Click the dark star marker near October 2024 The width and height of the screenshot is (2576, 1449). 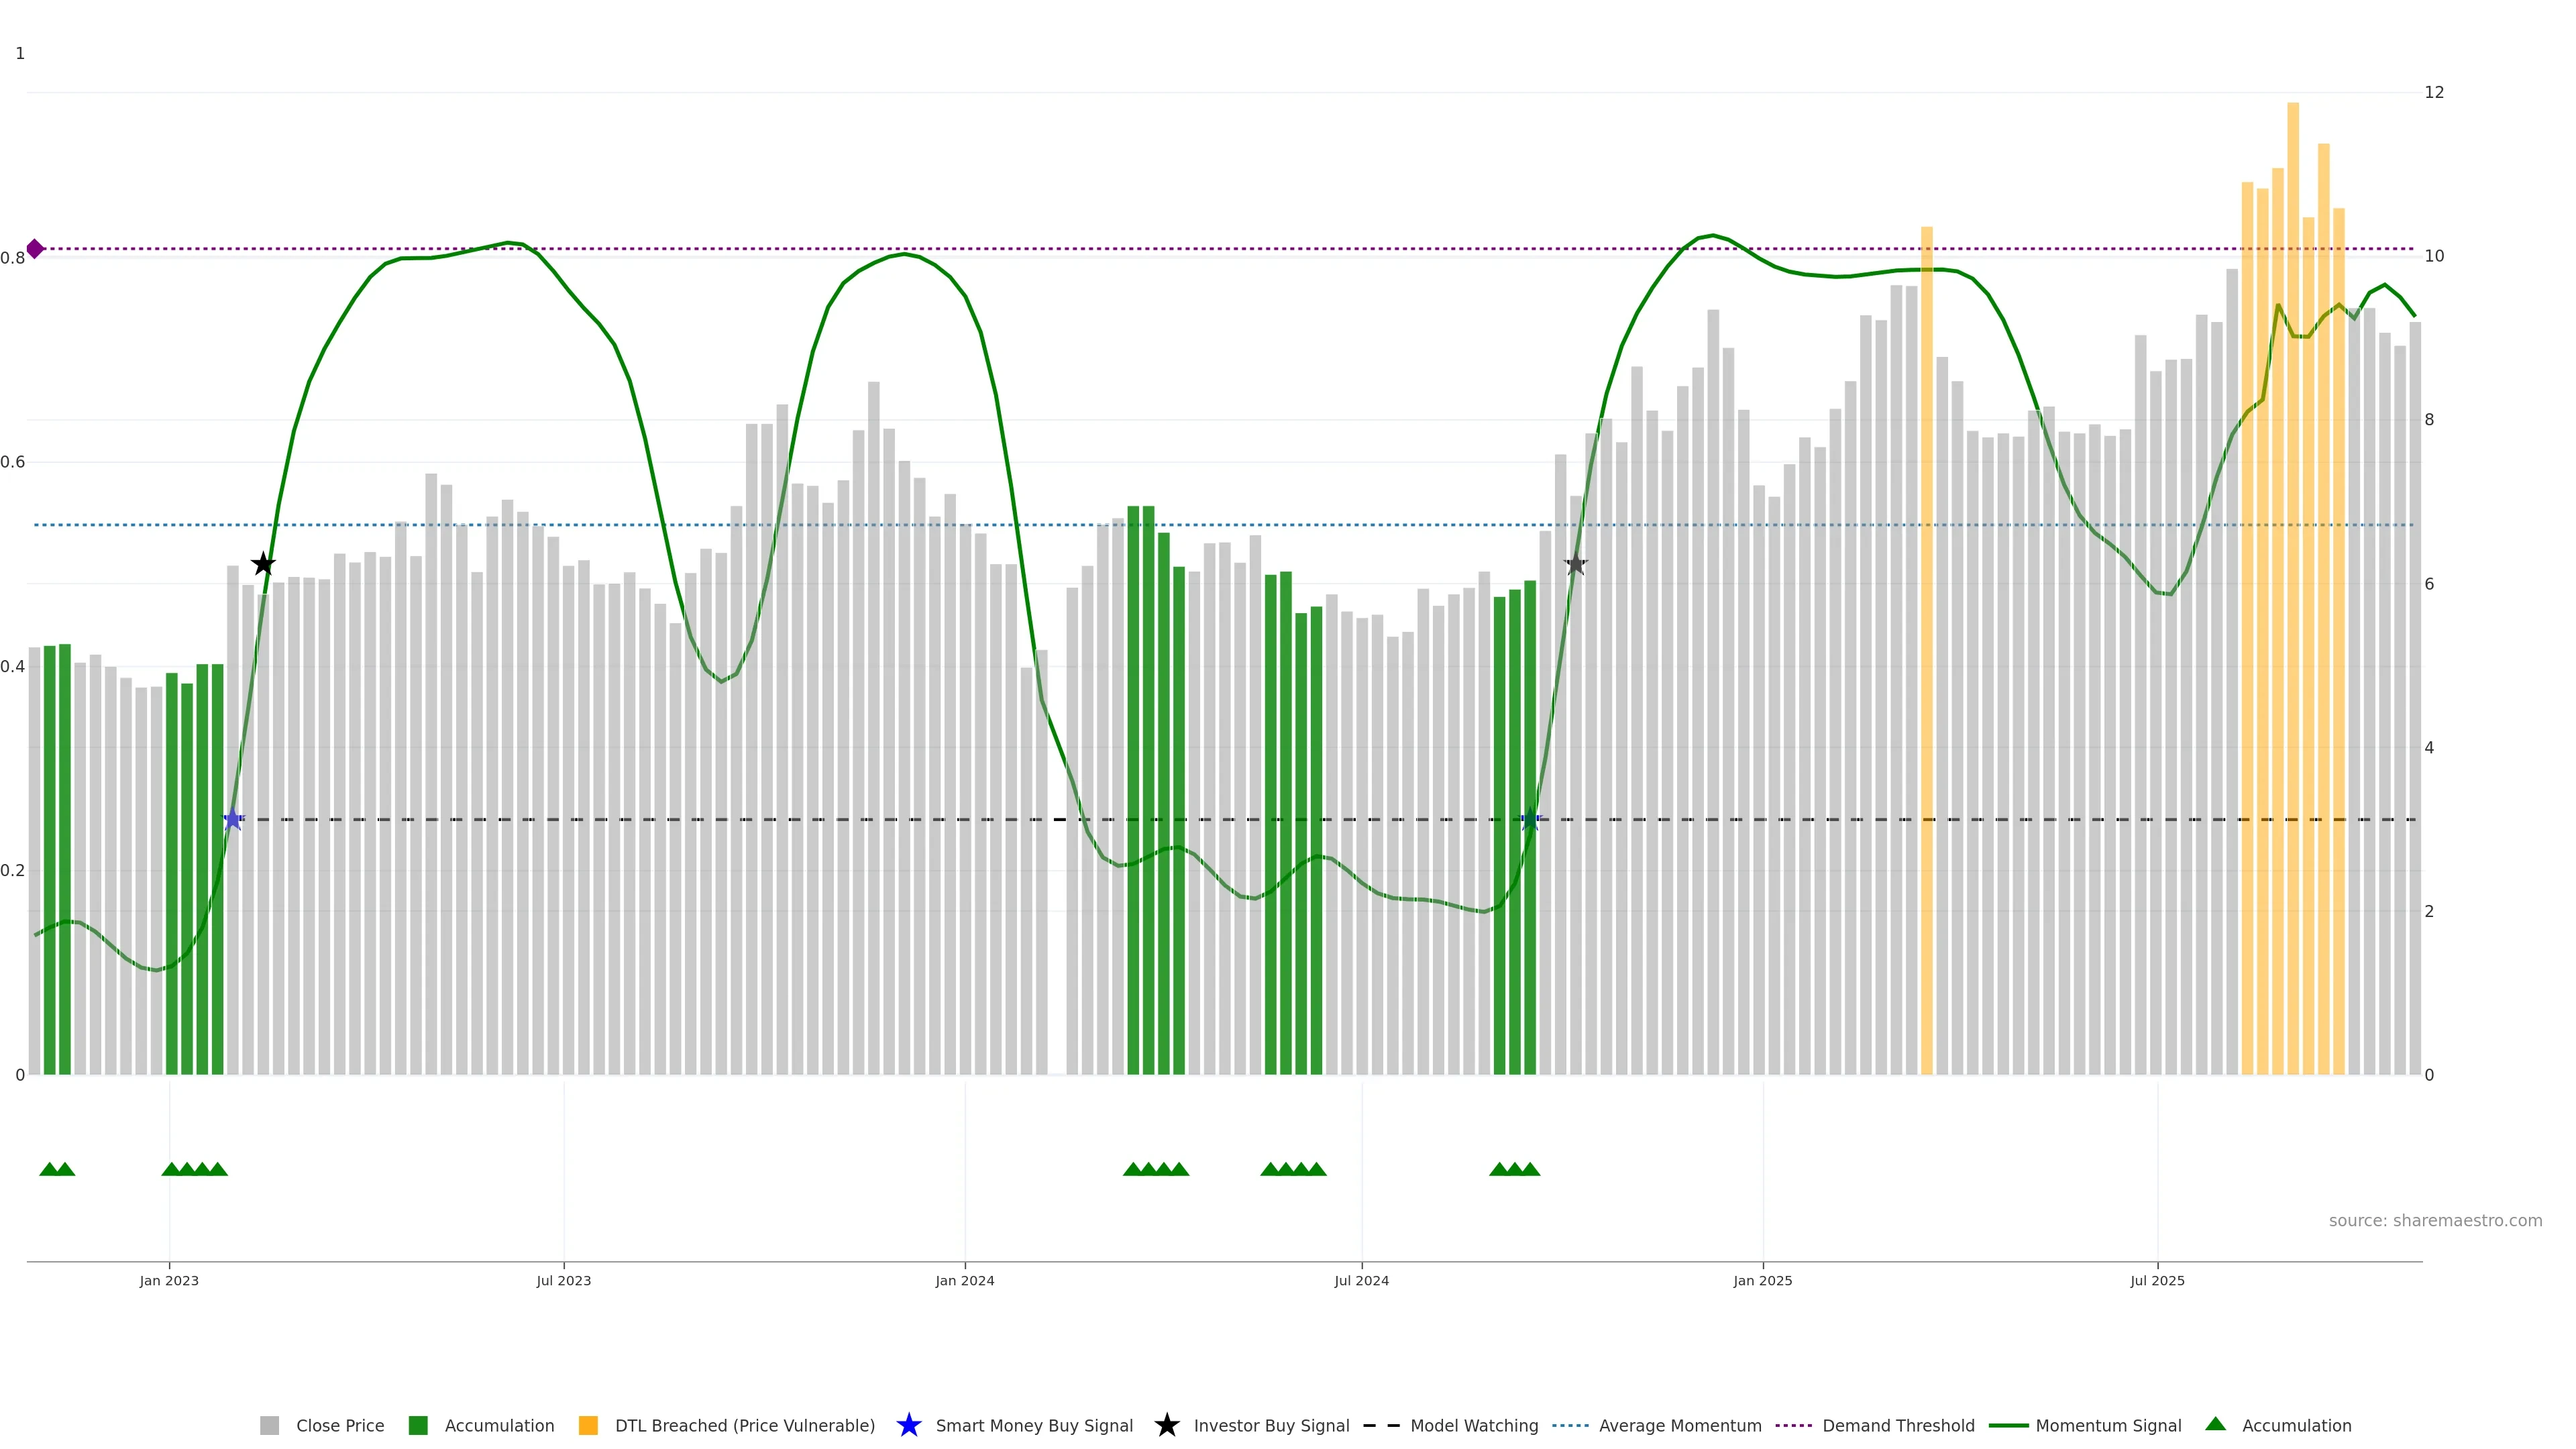(x=1575, y=564)
